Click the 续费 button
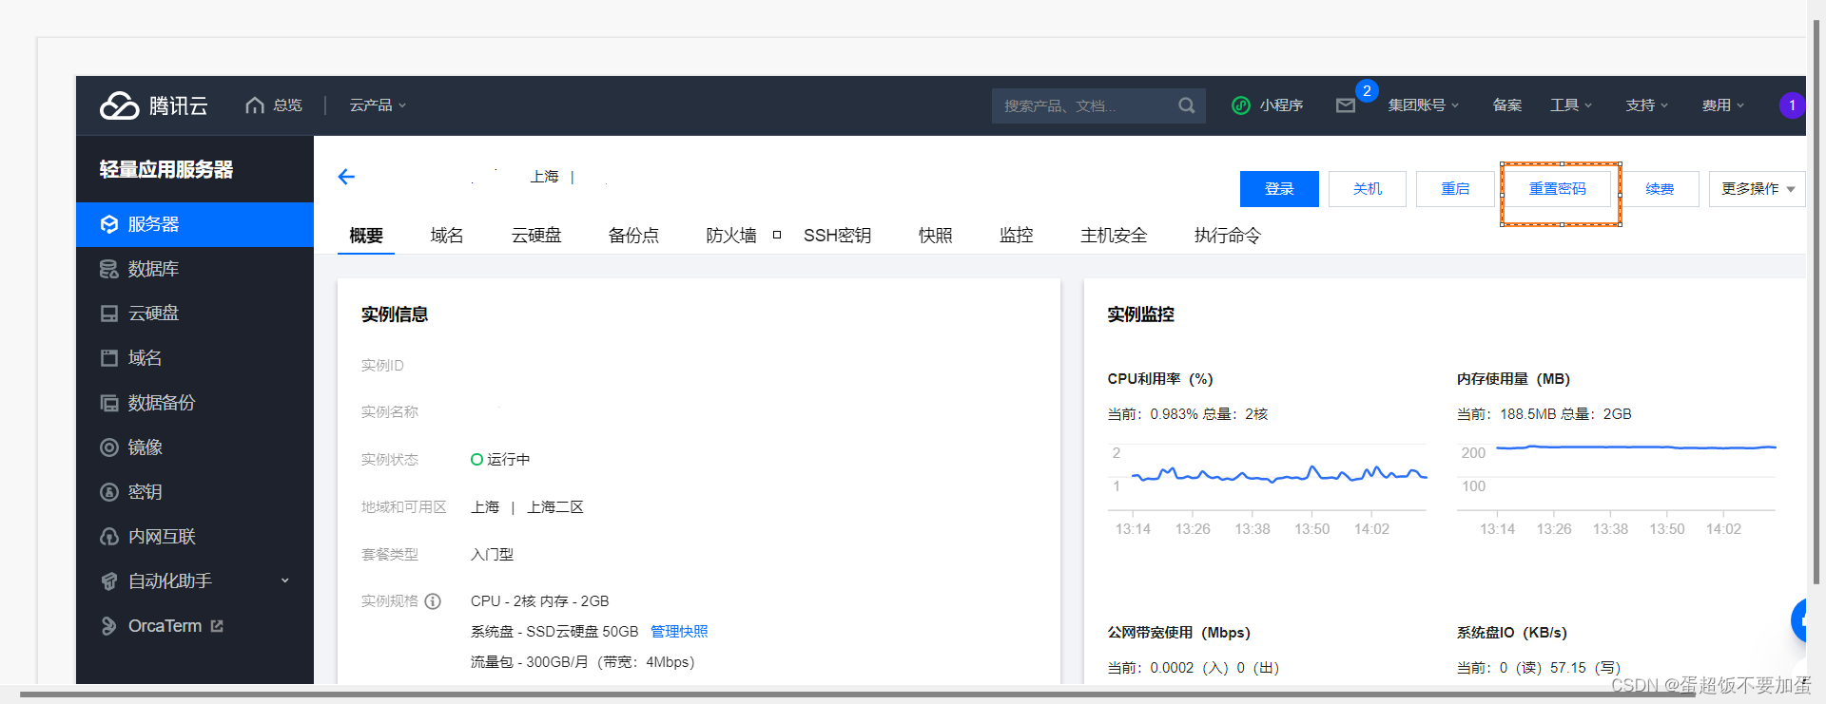1826x704 pixels. pos(1660,189)
